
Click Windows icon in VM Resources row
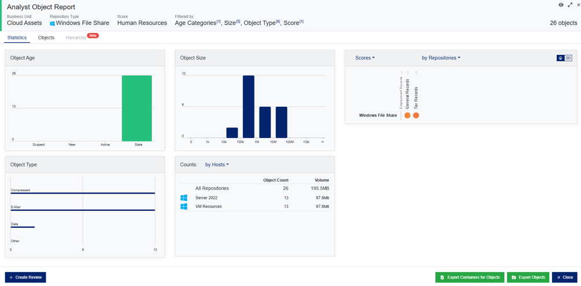coord(184,206)
